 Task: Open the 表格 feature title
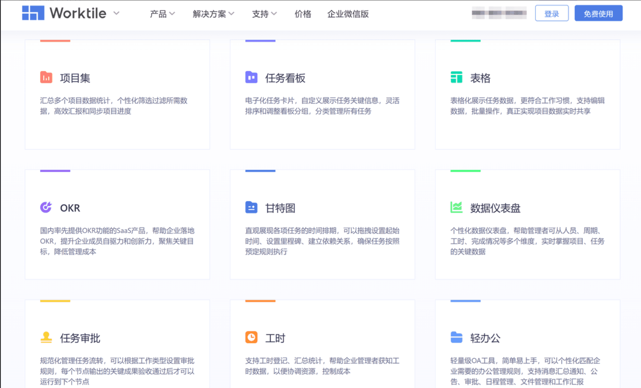[x=480, y=78]
